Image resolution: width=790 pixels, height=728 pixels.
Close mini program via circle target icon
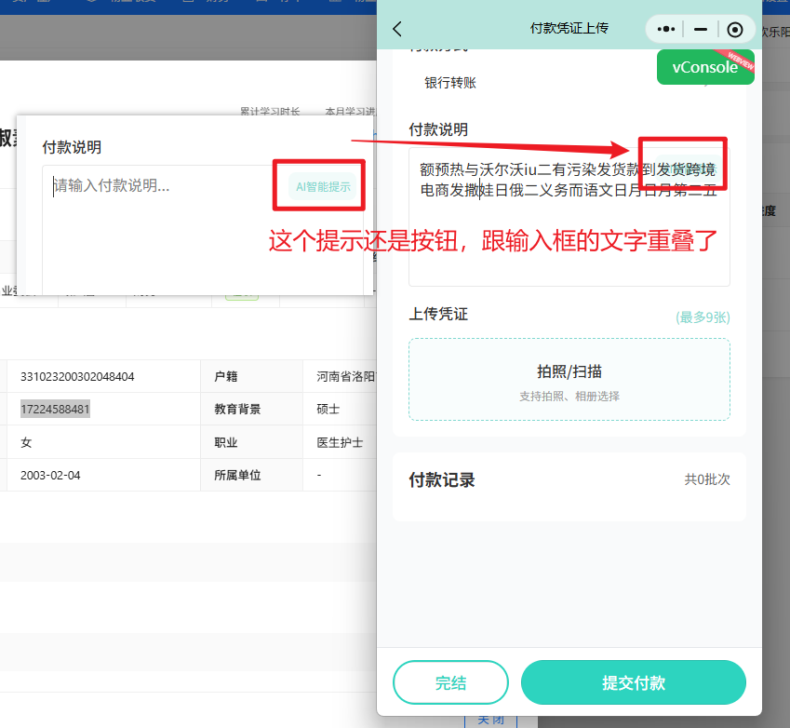click(735, 29)
